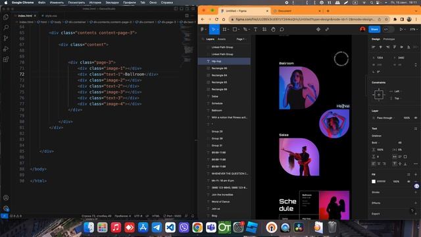Image resolution: width=421 pixels, height=237 pixels.
Task: Open the Файл menu in menu bar
Action: [x=41, y=3]
